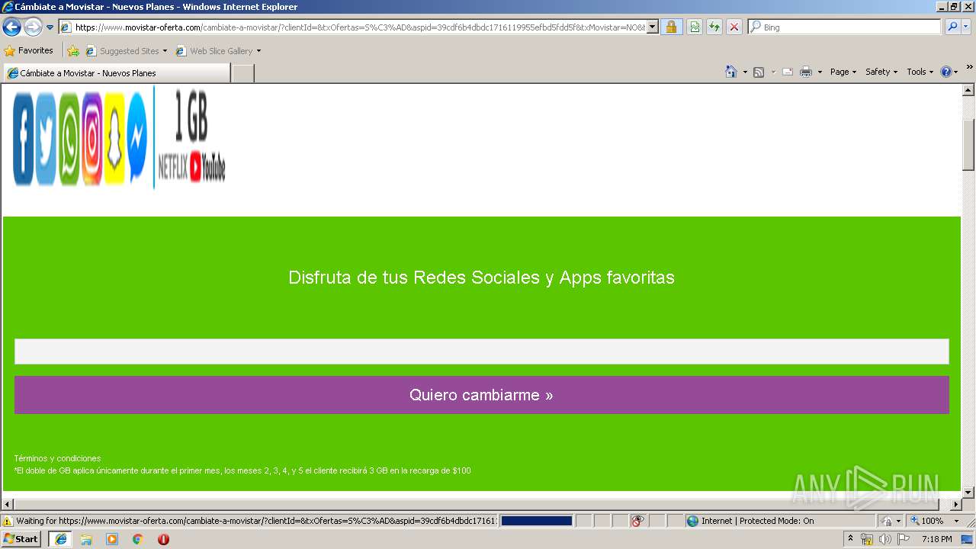
Task: Expand the Print dropdown arrow
Action: tap(820, 72)
